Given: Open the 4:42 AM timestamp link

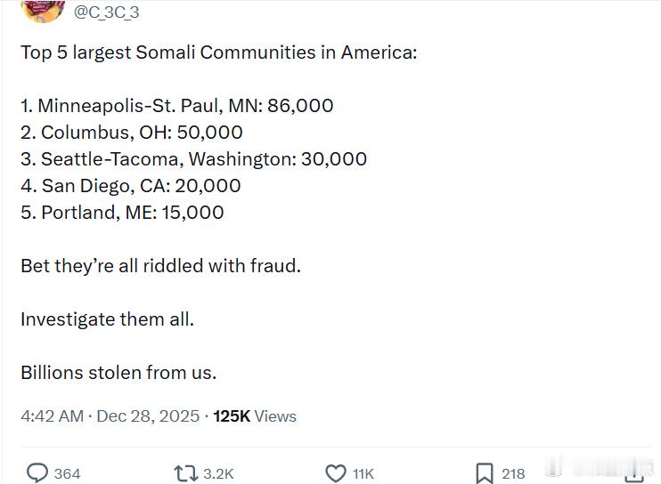Looking at the screenshot, I should click(x=53, y=415).
